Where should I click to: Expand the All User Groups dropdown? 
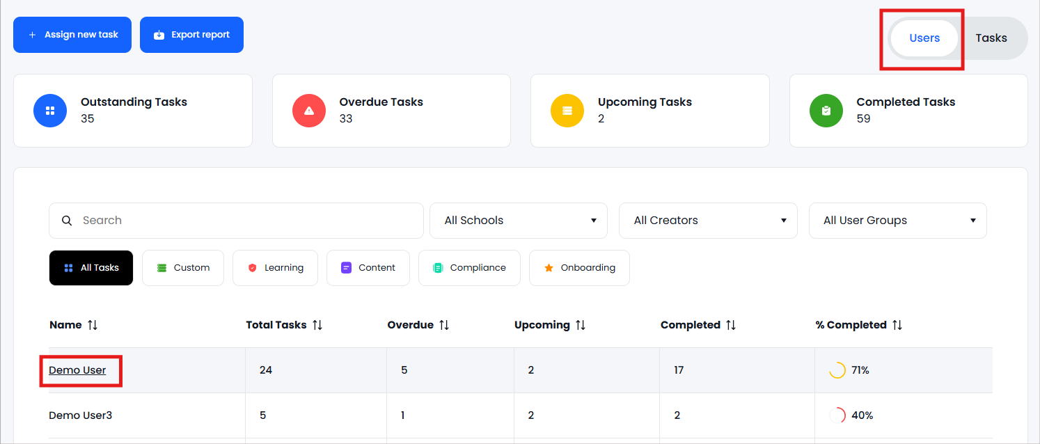click(897, 221)
